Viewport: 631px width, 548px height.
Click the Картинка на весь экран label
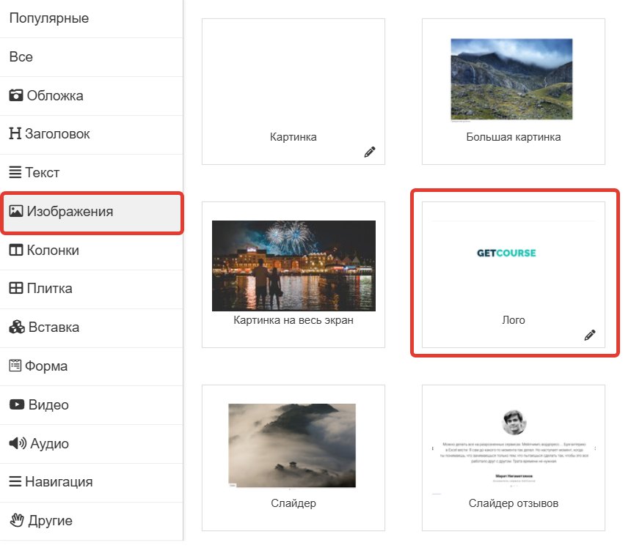click(293, 320)
